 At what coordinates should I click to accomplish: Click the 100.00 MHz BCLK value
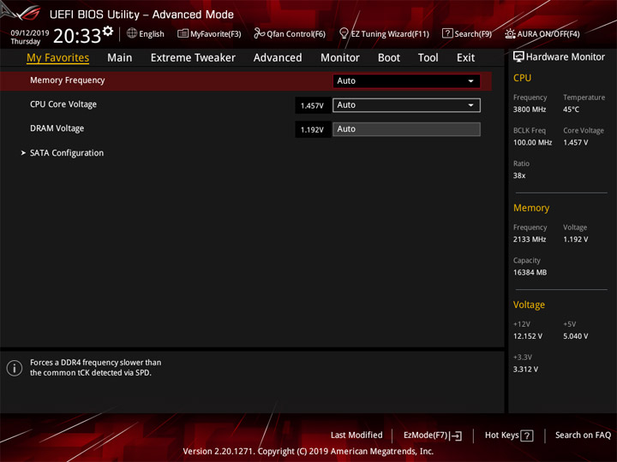[532, 143]
